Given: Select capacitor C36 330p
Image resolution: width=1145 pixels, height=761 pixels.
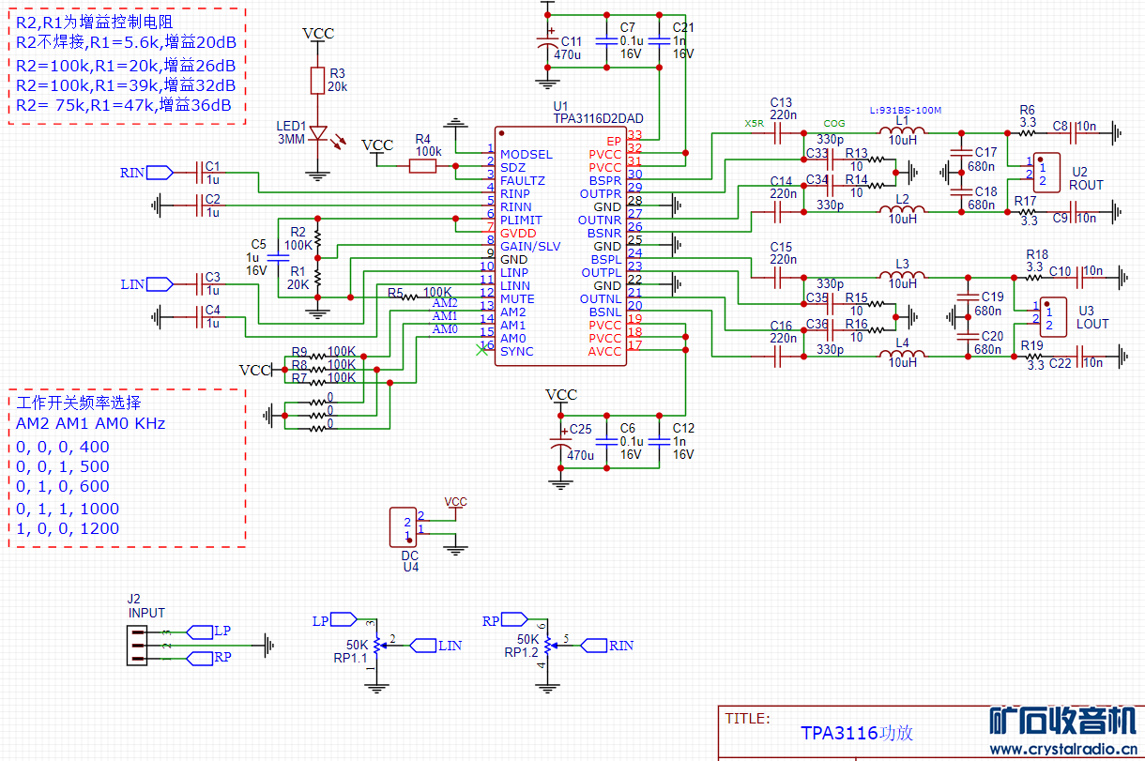Looking at the screenshot, I should pyautogui.click(x=831, y=330).
